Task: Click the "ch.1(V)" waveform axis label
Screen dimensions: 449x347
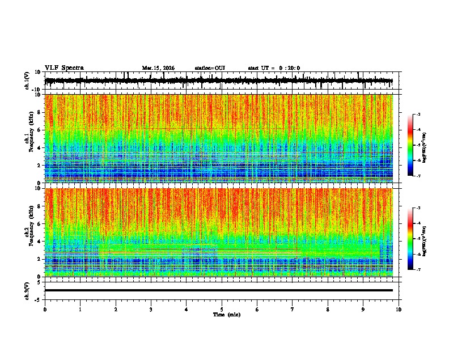Action: click(27, 81)
